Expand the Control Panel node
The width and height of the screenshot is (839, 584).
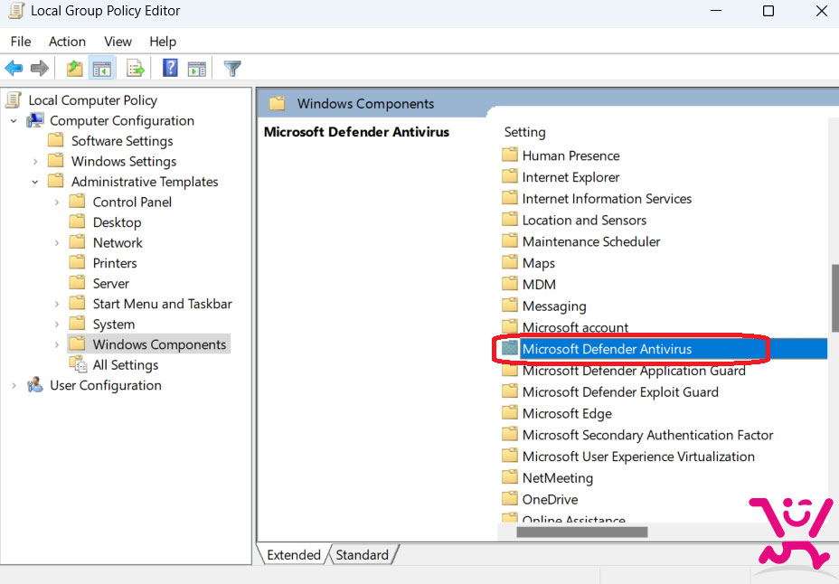point(57,203)
